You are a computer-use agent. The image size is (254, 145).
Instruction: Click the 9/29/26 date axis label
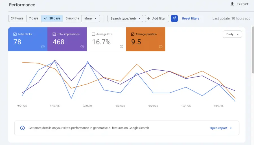(x=153, y=106)
